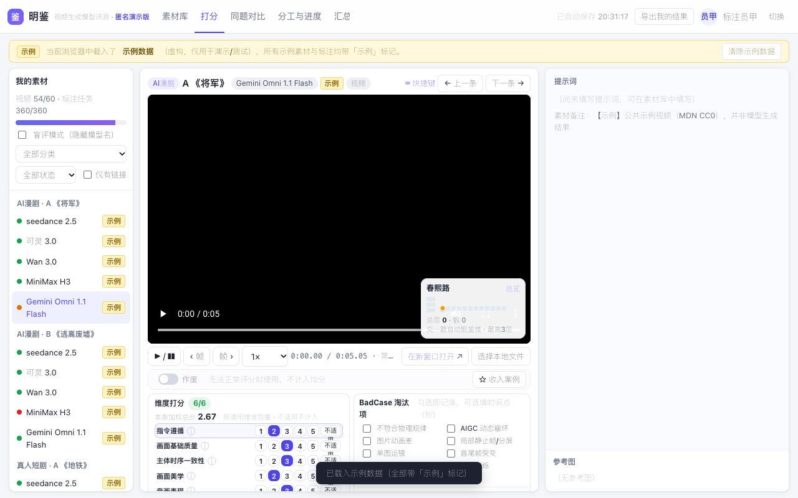Check the 仅有链接 checkbox
798x498 pixels.
[x=88, y=175]
